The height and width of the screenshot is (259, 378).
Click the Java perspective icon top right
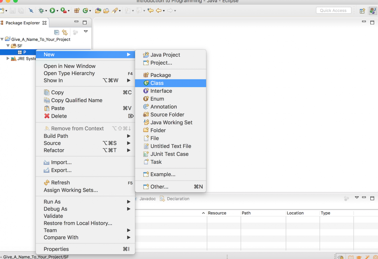tap(373, 11)
